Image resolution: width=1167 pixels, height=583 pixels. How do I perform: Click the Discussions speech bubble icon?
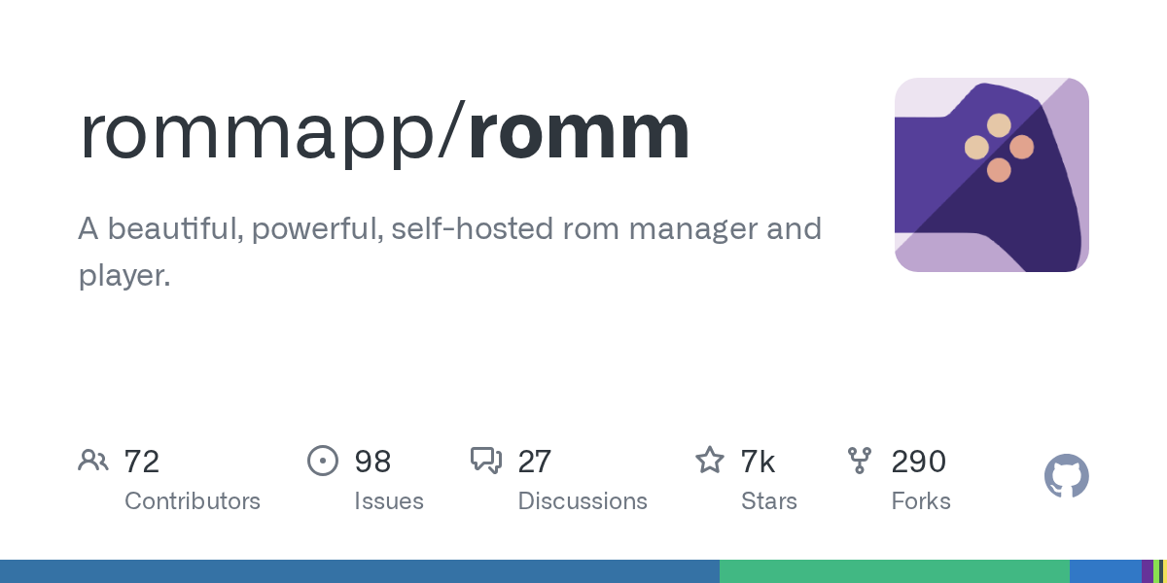coord(486,461)
